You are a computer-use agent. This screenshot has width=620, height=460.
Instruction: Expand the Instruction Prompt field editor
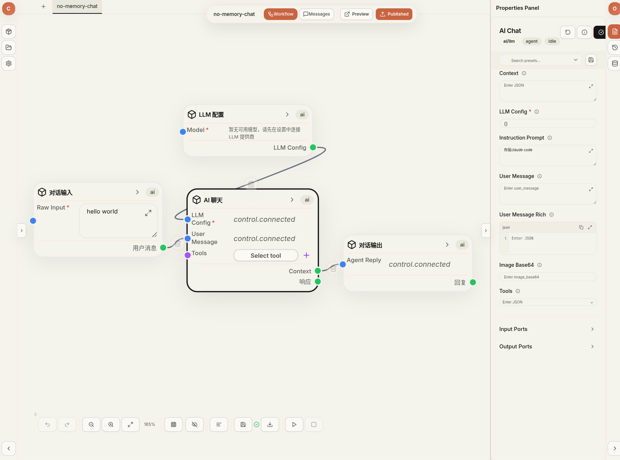(x=591, y=151)
